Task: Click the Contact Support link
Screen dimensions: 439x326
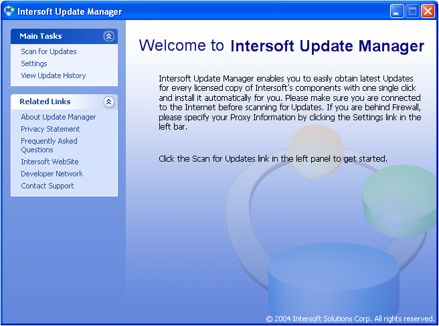Action: click(x=48, y=186)
